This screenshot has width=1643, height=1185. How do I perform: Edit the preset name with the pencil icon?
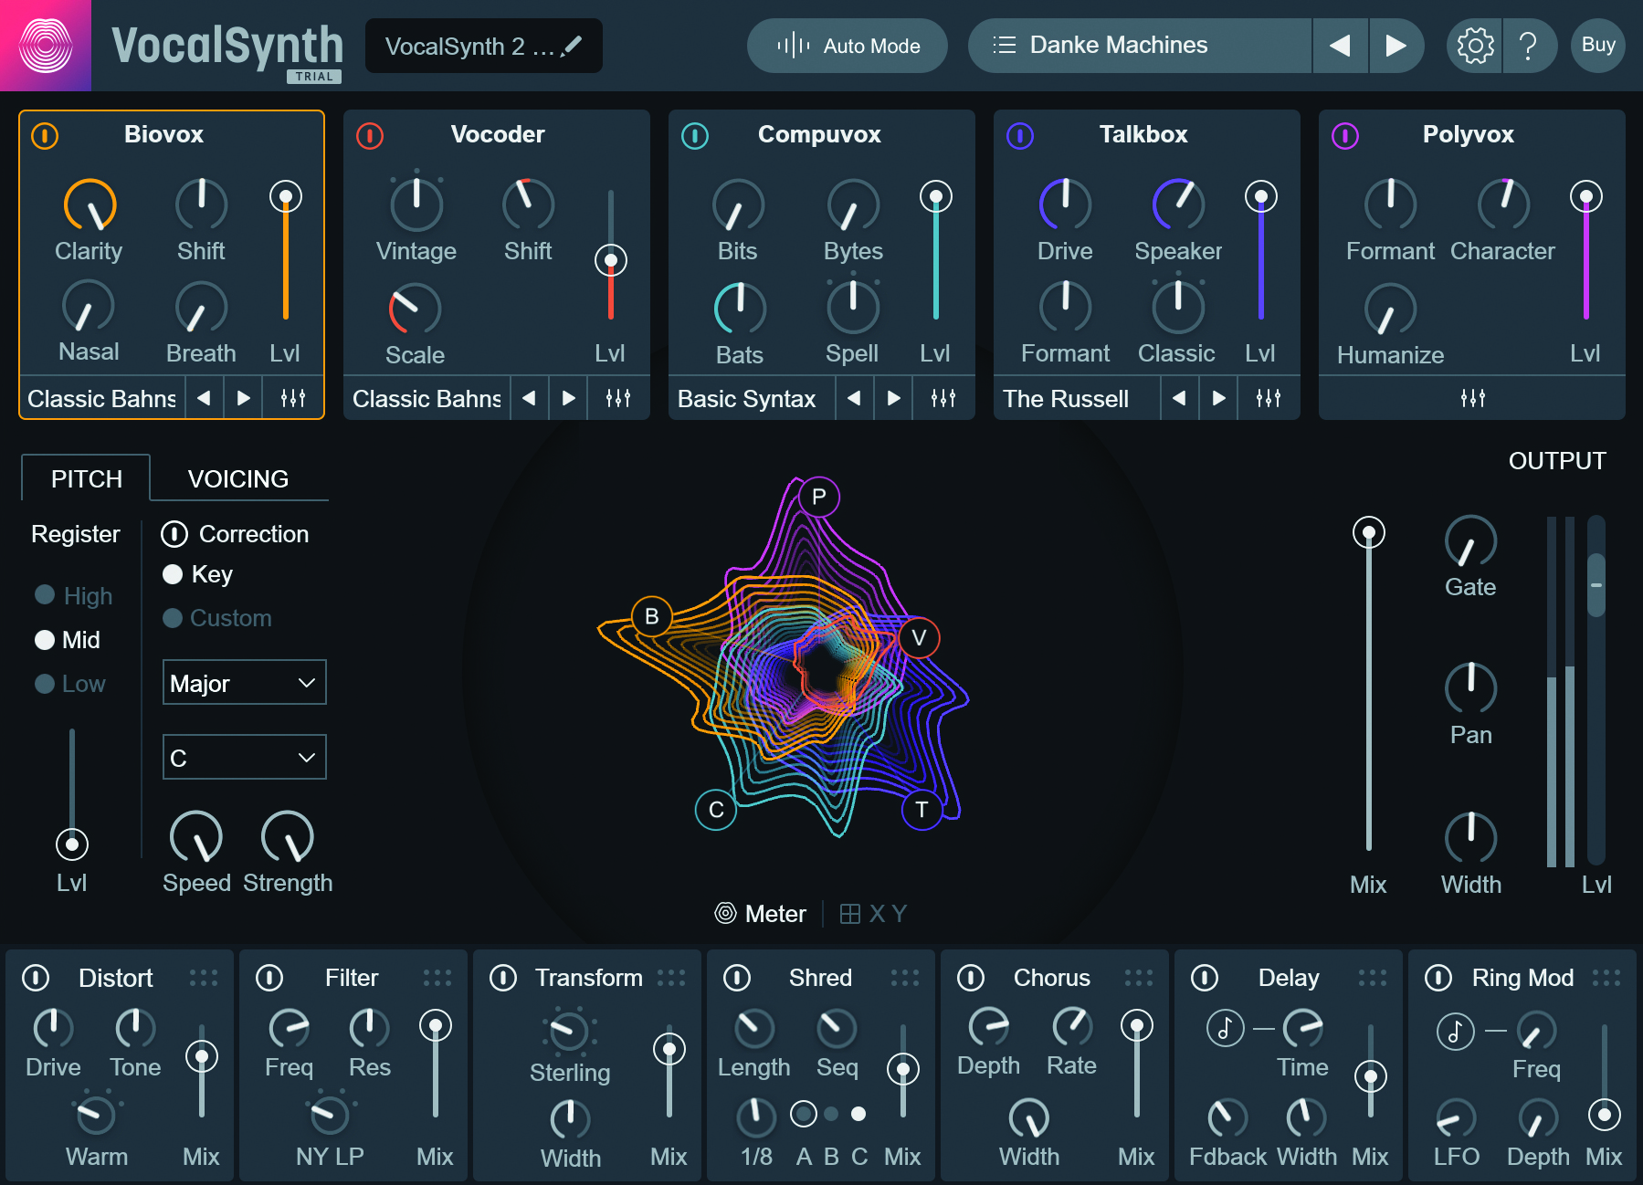[572, 46]
